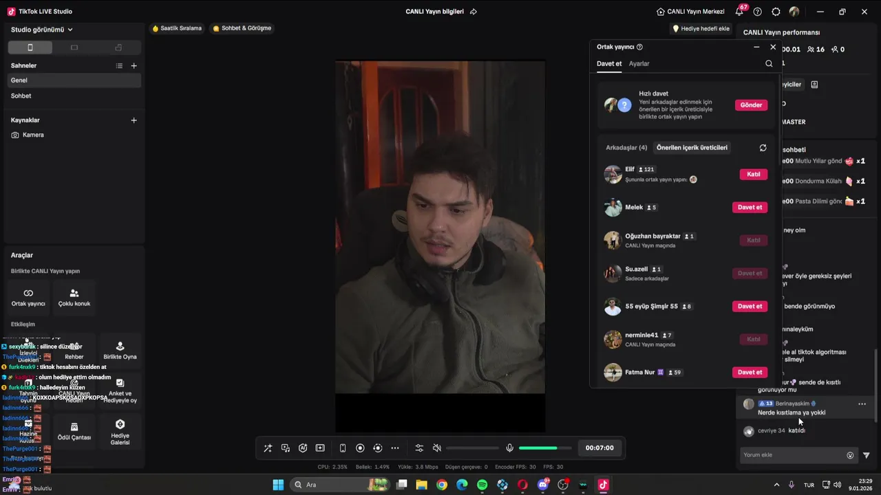Viewport: 881px width, 495px height.
Task: Click the profile avatar in the title bar
Action: pos(794,12)
